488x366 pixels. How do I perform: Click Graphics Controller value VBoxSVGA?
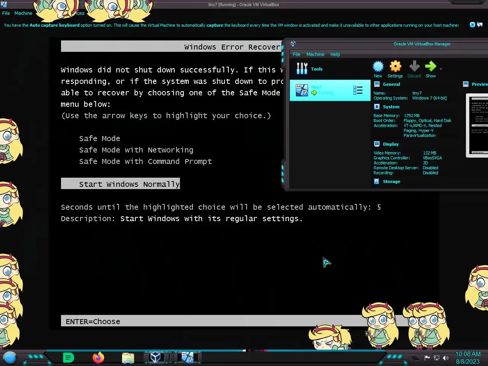[x=432, y=158]
